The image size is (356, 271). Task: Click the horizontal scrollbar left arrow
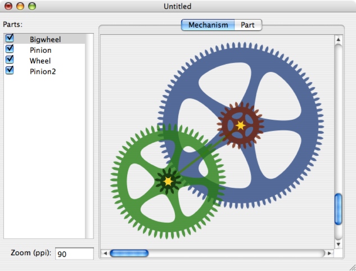click(x=105, y=254)
